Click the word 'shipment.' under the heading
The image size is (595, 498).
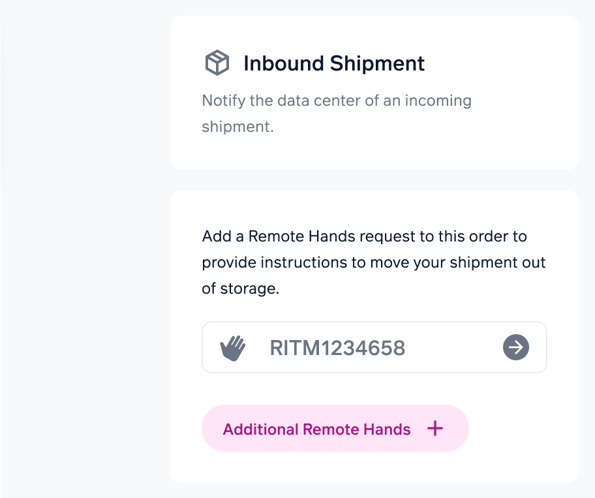[237, 127]
